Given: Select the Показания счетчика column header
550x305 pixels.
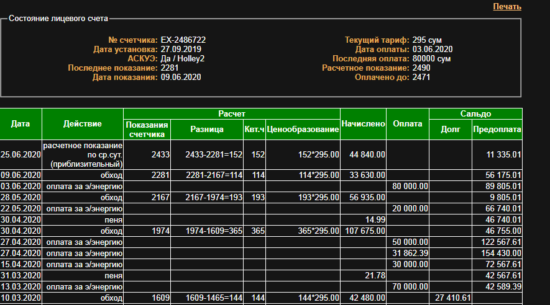Looking at the screenshot, I should tap(147, 129).
